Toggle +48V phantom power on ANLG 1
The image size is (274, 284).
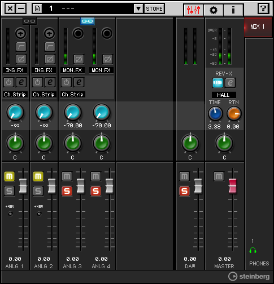(x=10, y=214)
